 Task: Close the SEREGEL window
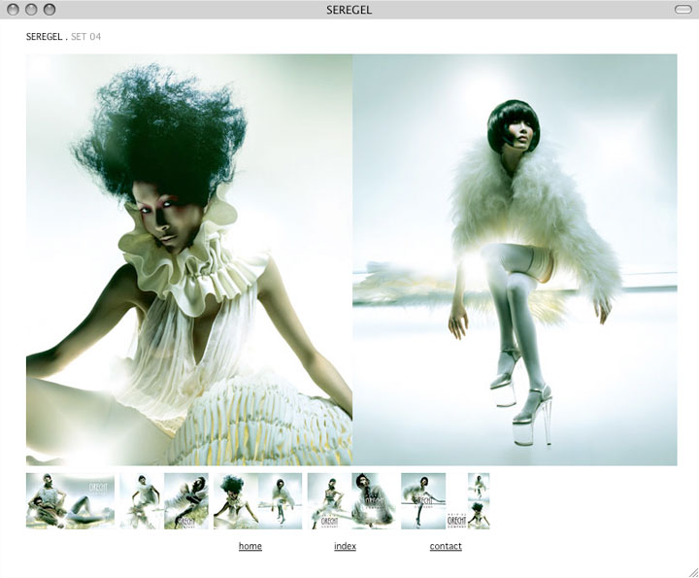(x=14, y=10)
